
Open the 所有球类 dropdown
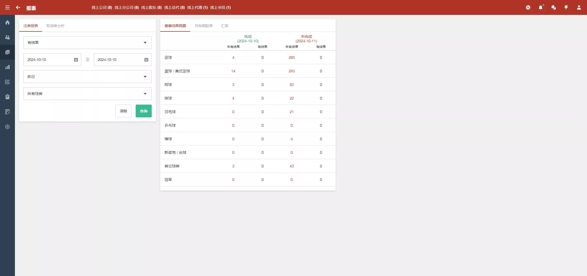click(87, 94)
